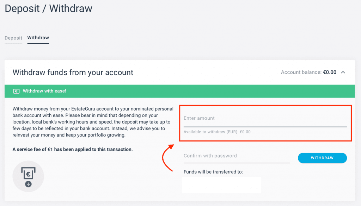Click the €0.00 account balance value

pos(330,72)
